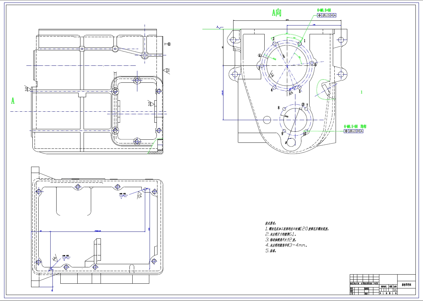423x301 pixels.
Task: Click the large green "A" view-direction letter
Action: pos(13,101)
